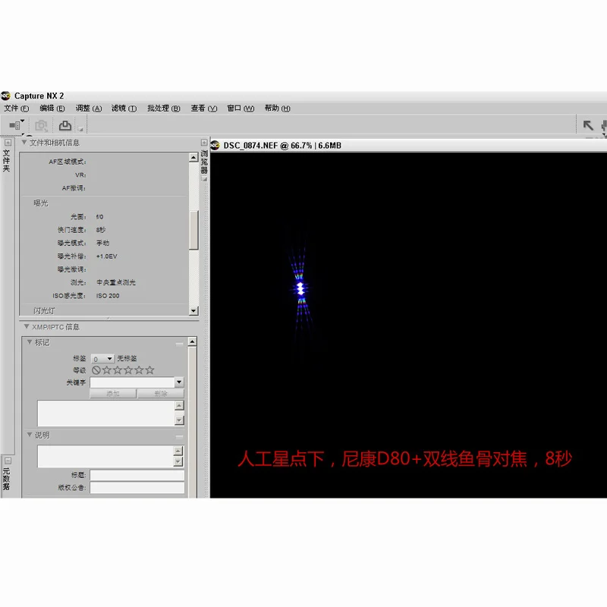Click the metering value 中央重点测光
This screenshot has height=607, width=607.
[x=116, y=282]
